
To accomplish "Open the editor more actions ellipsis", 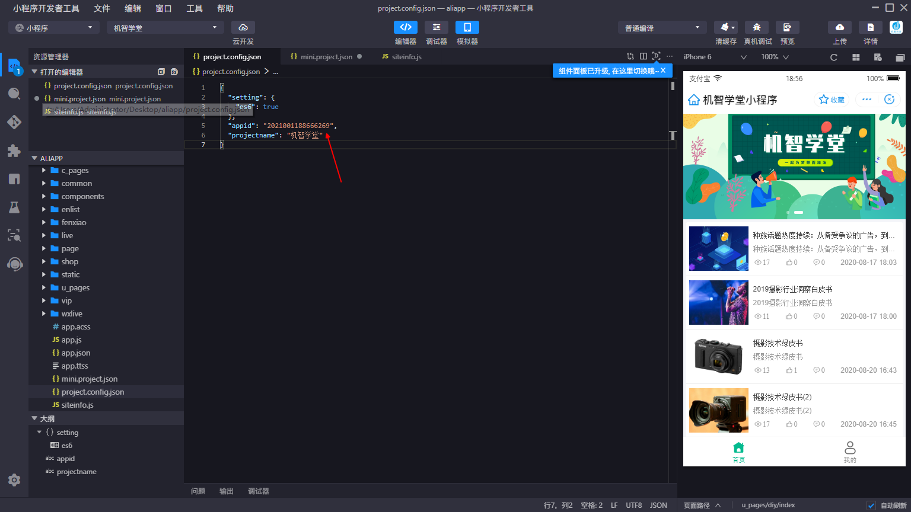I will pos(670,56).
